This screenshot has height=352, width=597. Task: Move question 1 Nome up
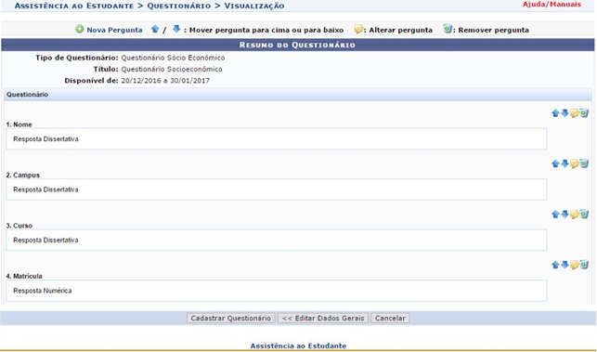click(555, 113)
